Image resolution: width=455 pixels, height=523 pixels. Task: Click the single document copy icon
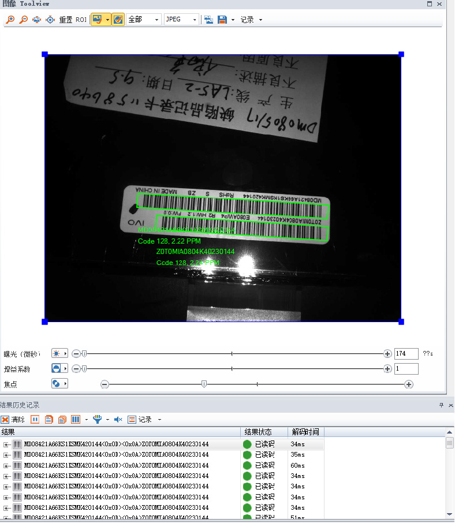(x=49, y=419)
